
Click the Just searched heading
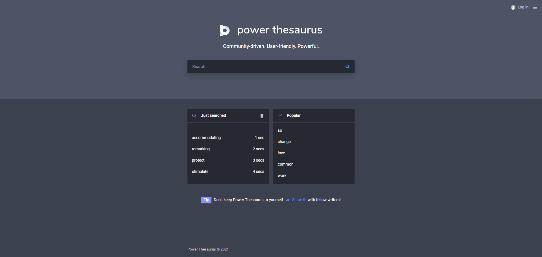[x=213, y=115]
